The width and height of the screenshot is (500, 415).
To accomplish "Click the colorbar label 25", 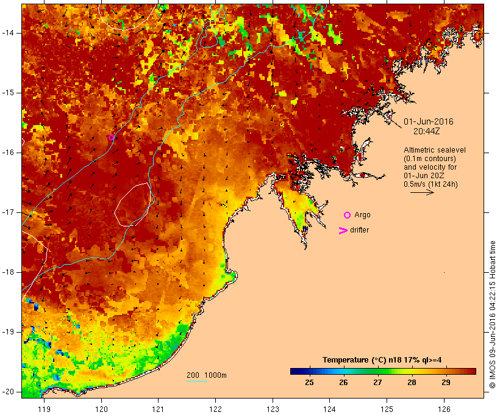I will [309, 382].
